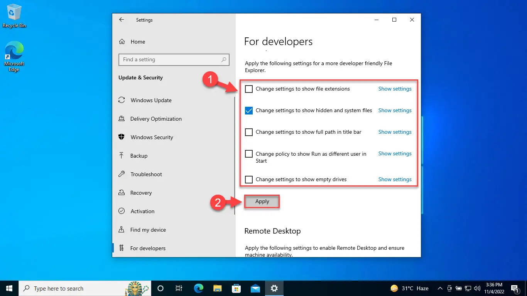The width and height of the screenshot is (527, 296).
Task: Click the For developers page title
Action: pyautogui.click(x=278, y=42)
